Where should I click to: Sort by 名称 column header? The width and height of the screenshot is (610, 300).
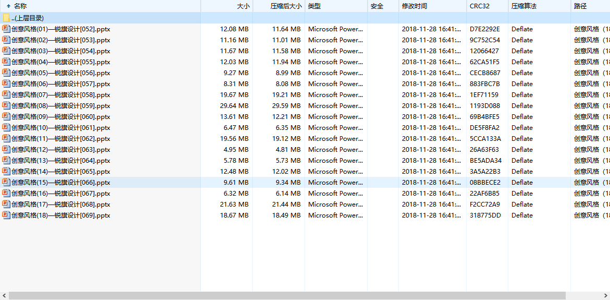click(101, 6)
